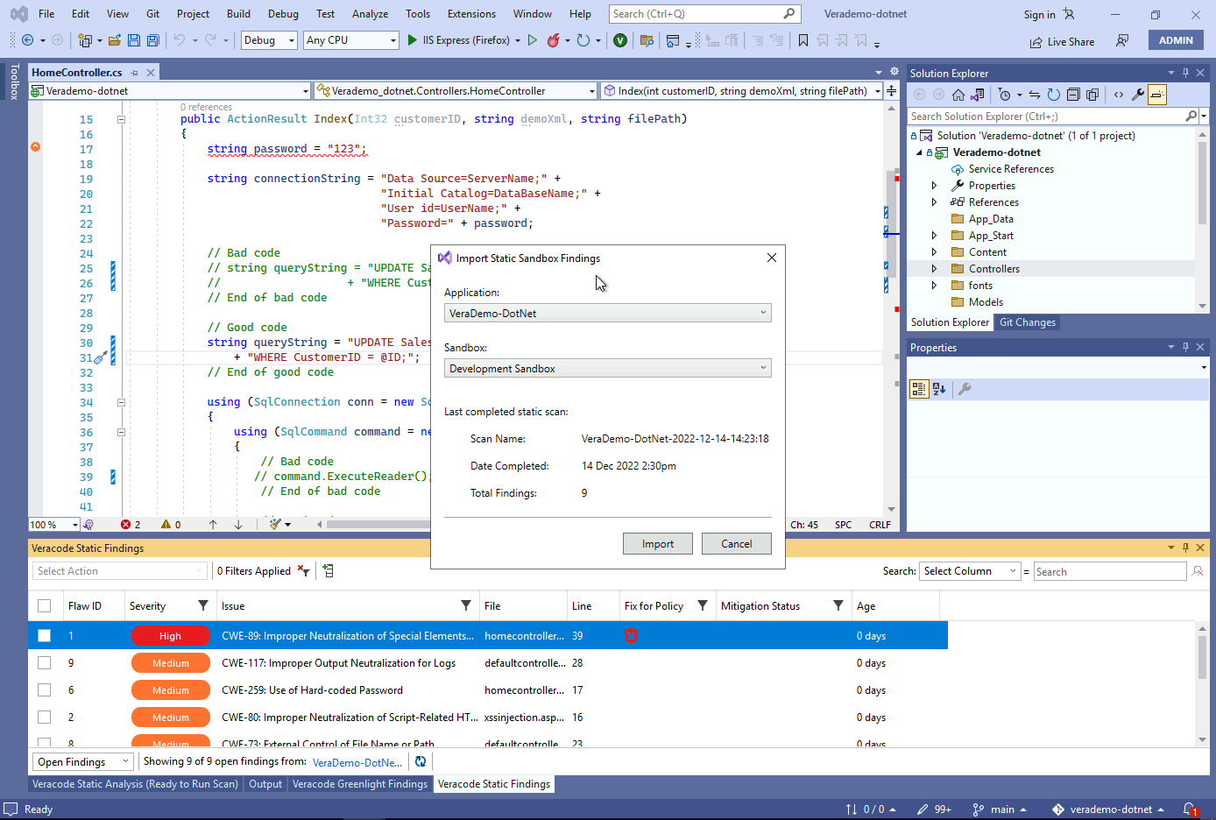1216x820 pixels.
Task: Click the navigate backward arrow in toolbar
Action: [27, 40]
